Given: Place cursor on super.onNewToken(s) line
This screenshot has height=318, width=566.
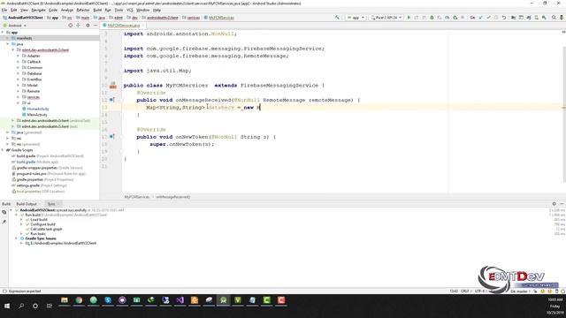Looking at the screenshot, I should pos(182,144).
